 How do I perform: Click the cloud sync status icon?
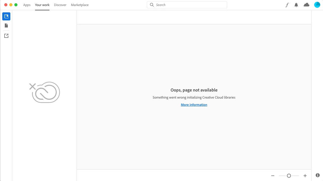point(306,5)
